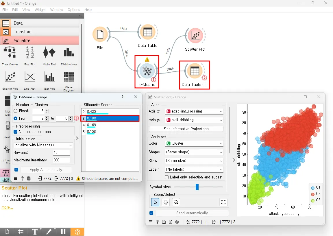Viewport: 333px width, 236px height.
Task: Select the Distributions widget icon
Action: (x=69, y=52)
